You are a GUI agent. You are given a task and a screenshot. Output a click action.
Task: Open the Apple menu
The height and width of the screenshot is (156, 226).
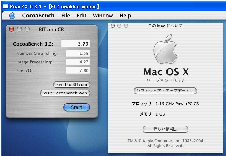coord(12,16)
